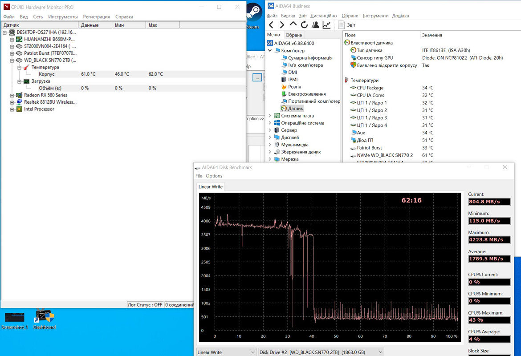This screenshot has width=521, height=356.
Task: Switch to Обране favorites tab
Action: coord(294,35)
